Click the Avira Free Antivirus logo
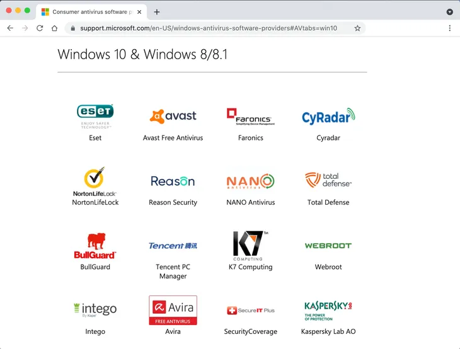 (173, 310)
